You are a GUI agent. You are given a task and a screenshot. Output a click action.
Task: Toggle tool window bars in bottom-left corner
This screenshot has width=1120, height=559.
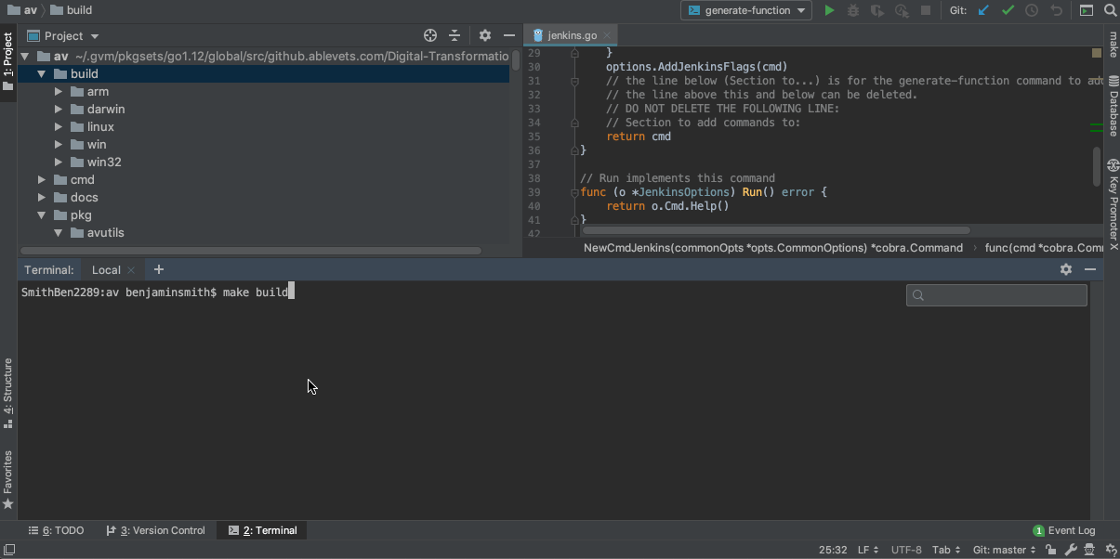tap(9, 550)
